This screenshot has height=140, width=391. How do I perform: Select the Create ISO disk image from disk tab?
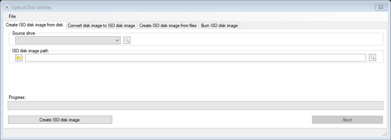pos(34,25)
